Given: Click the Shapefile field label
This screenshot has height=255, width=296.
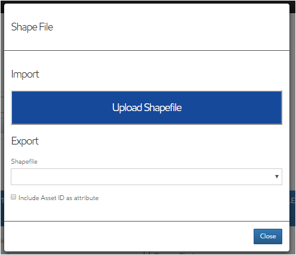Looking at the screenshot, I should tap(24, 161).
